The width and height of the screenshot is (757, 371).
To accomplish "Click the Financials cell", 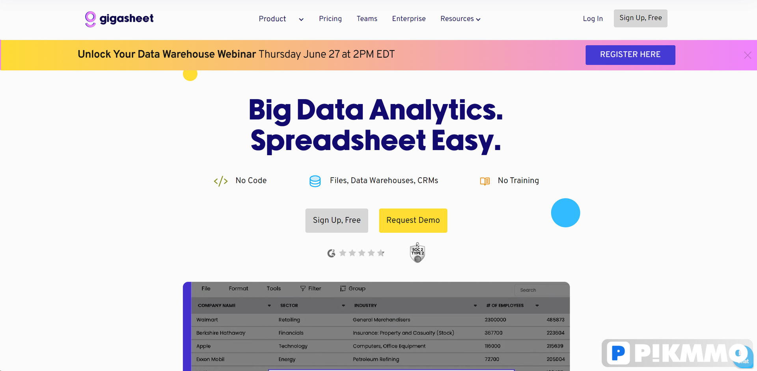I will (x=291, y=333).
